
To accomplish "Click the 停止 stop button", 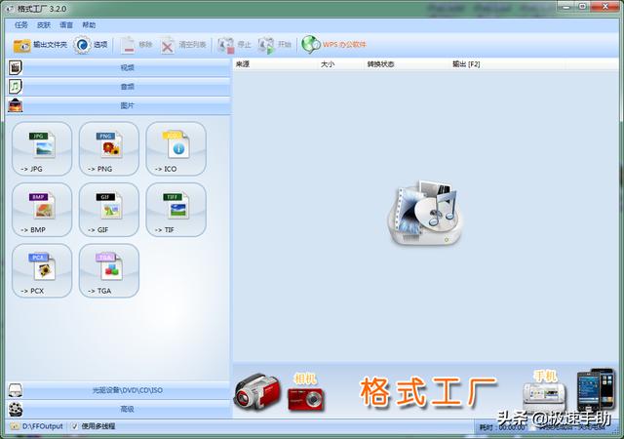I will point(234,45).
